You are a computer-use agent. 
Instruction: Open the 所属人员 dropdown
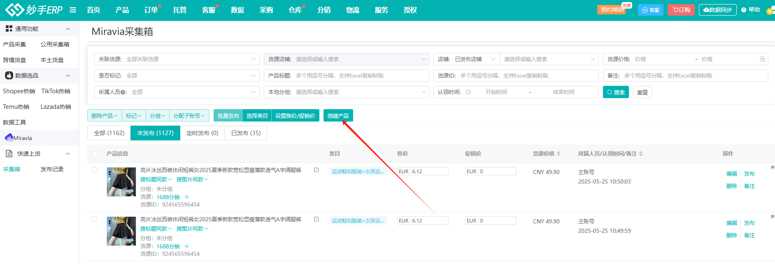click(177, 92)
